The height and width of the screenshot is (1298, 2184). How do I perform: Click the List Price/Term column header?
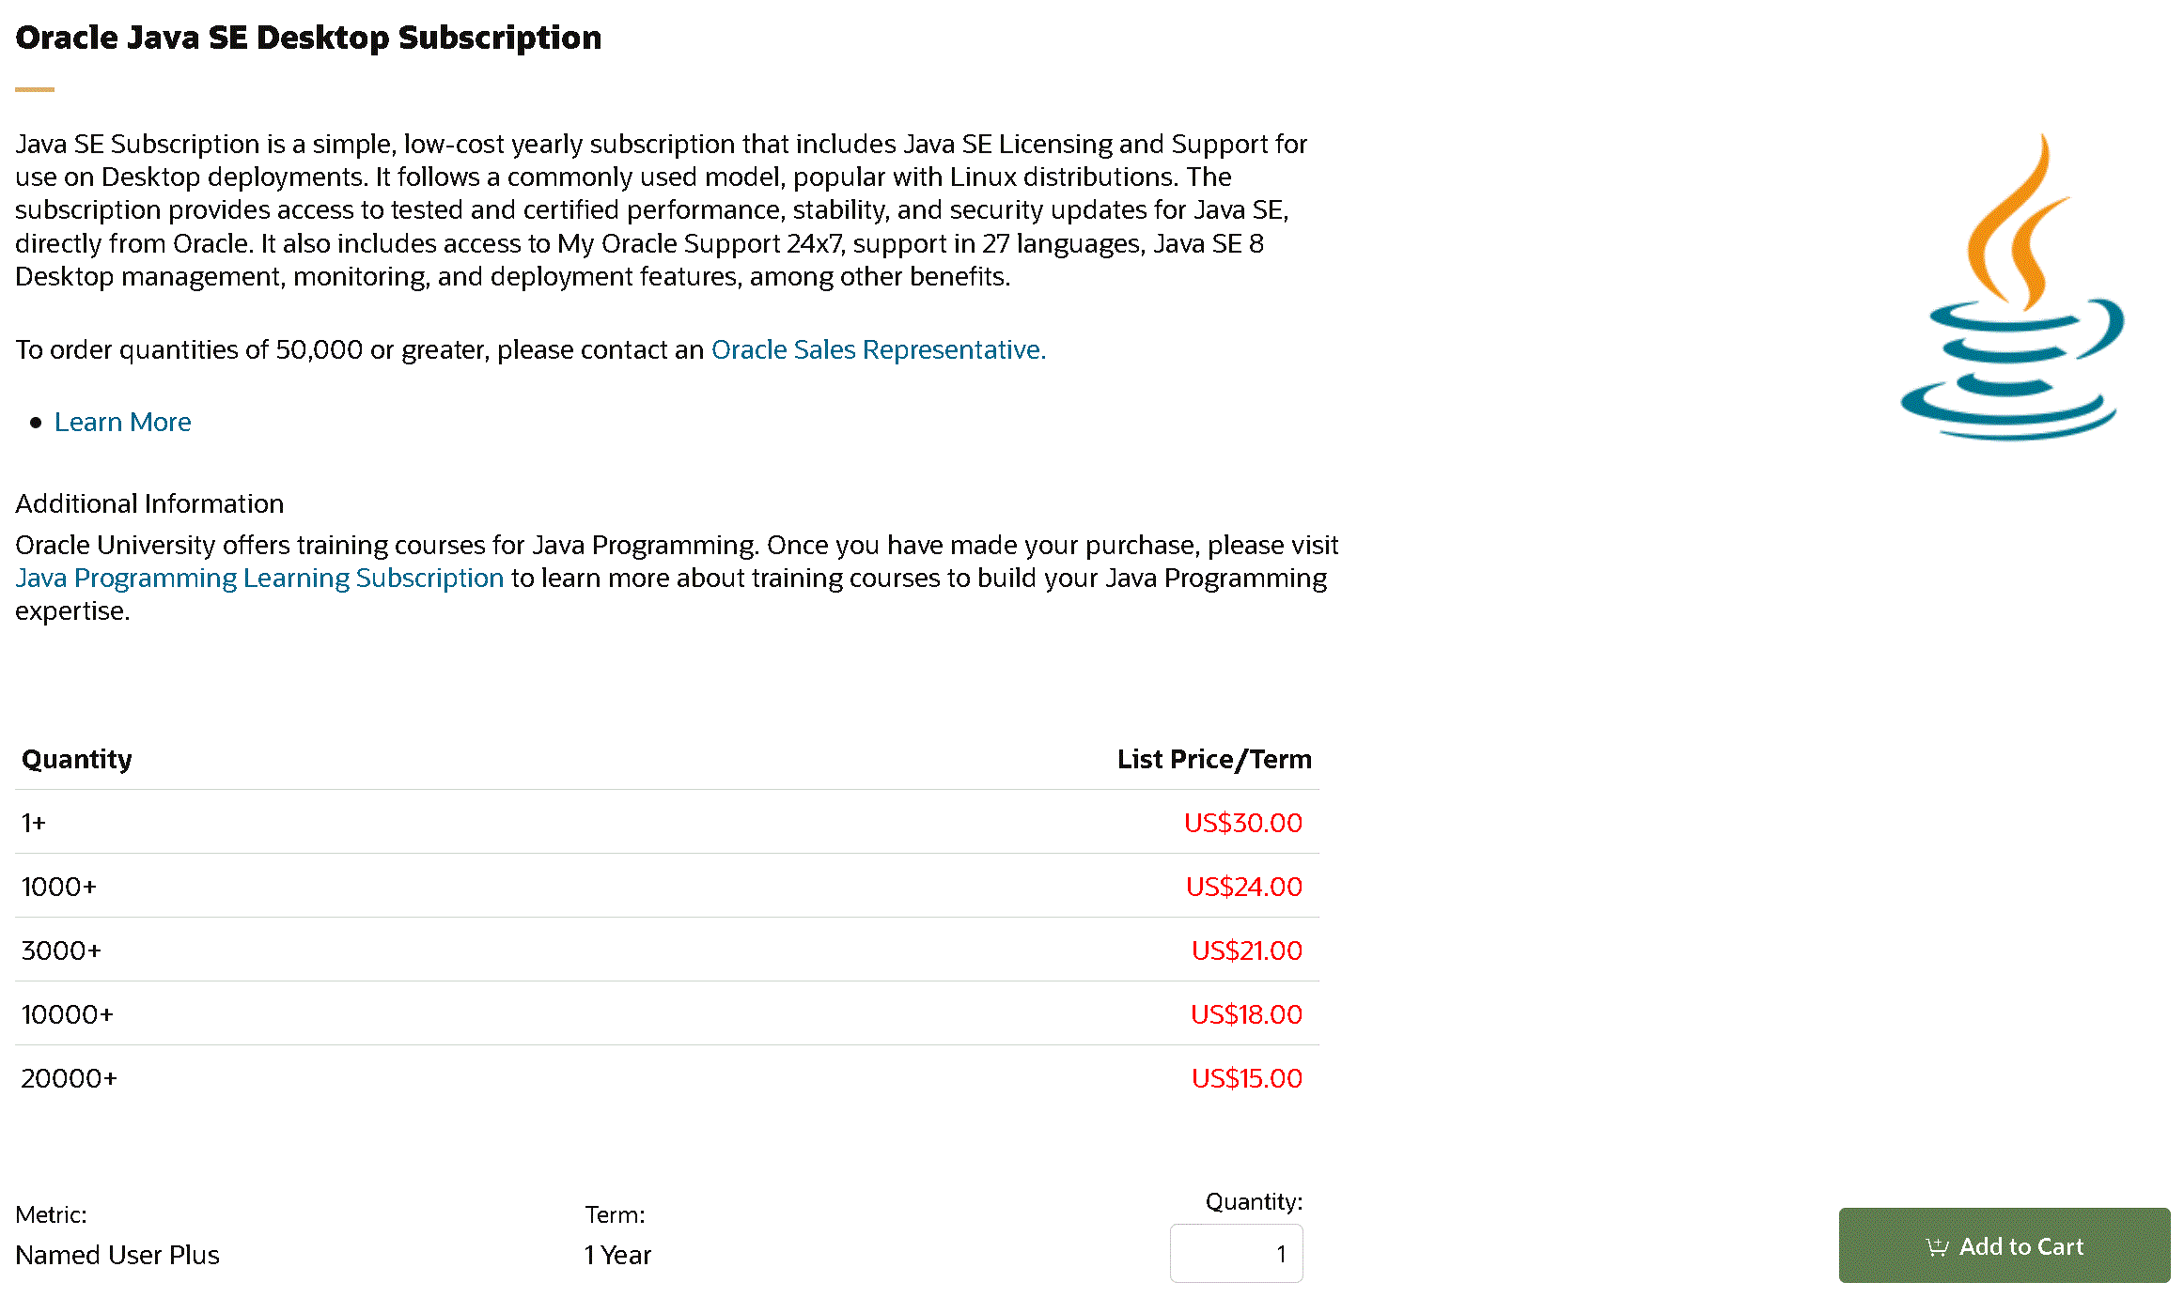click(1213, 759)
